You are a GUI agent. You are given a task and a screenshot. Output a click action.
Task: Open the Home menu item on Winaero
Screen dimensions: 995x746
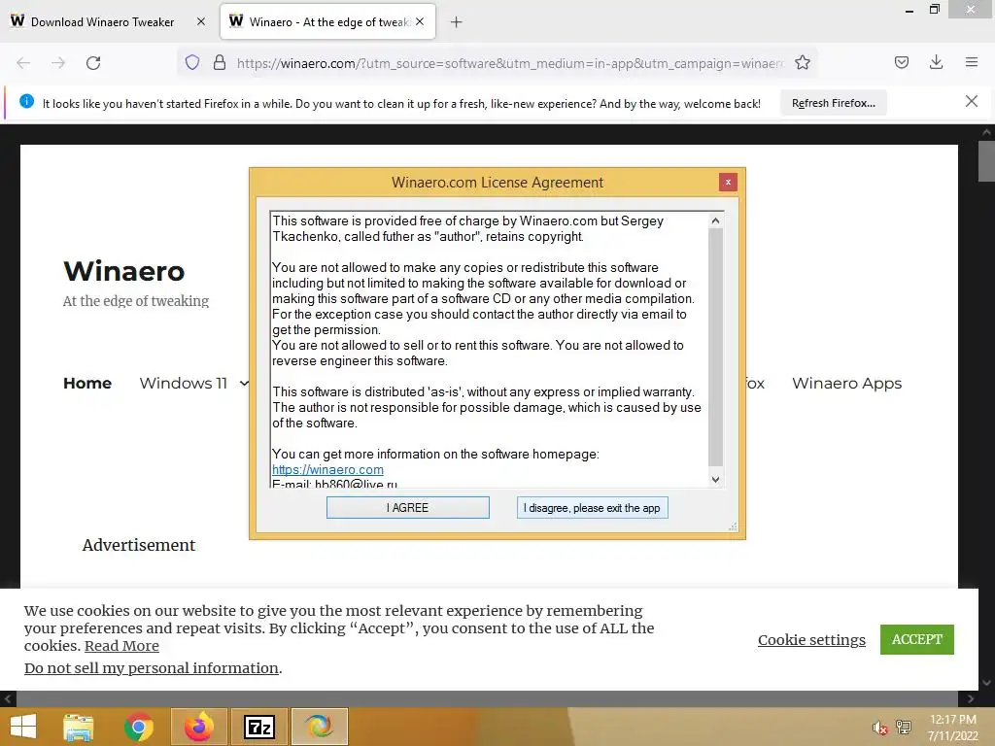(x=87, y=383)
